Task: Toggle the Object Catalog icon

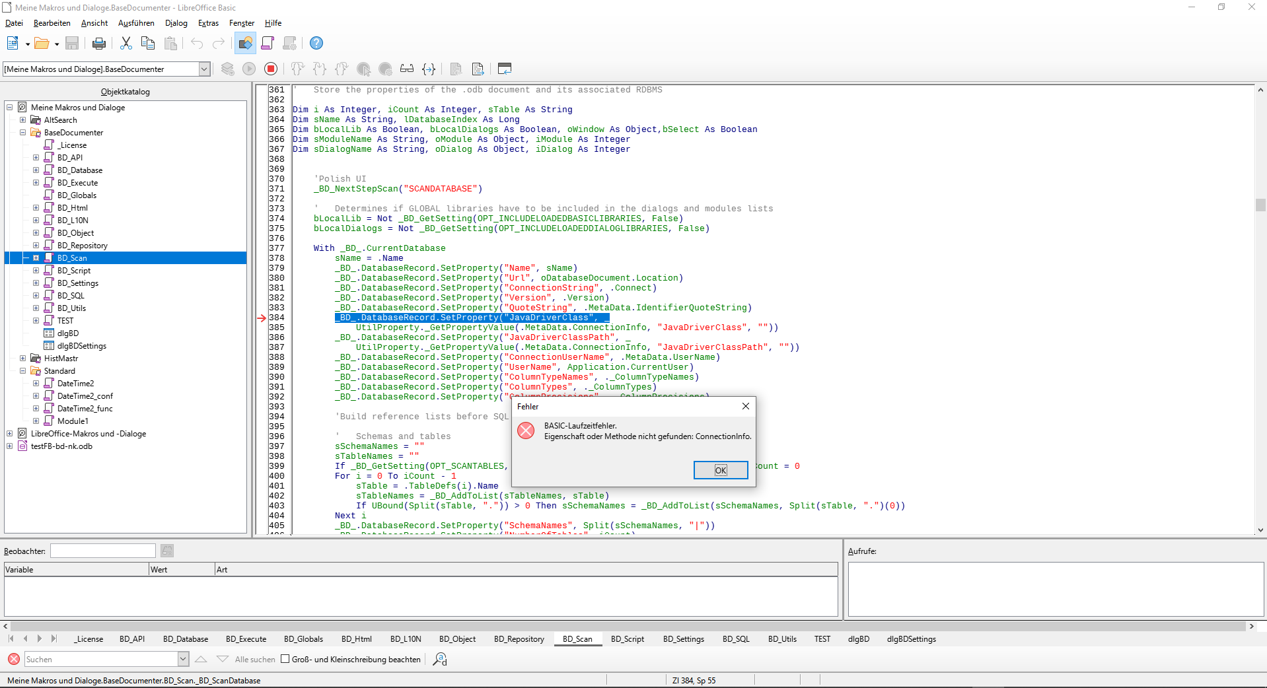Action: pos(245,43)
